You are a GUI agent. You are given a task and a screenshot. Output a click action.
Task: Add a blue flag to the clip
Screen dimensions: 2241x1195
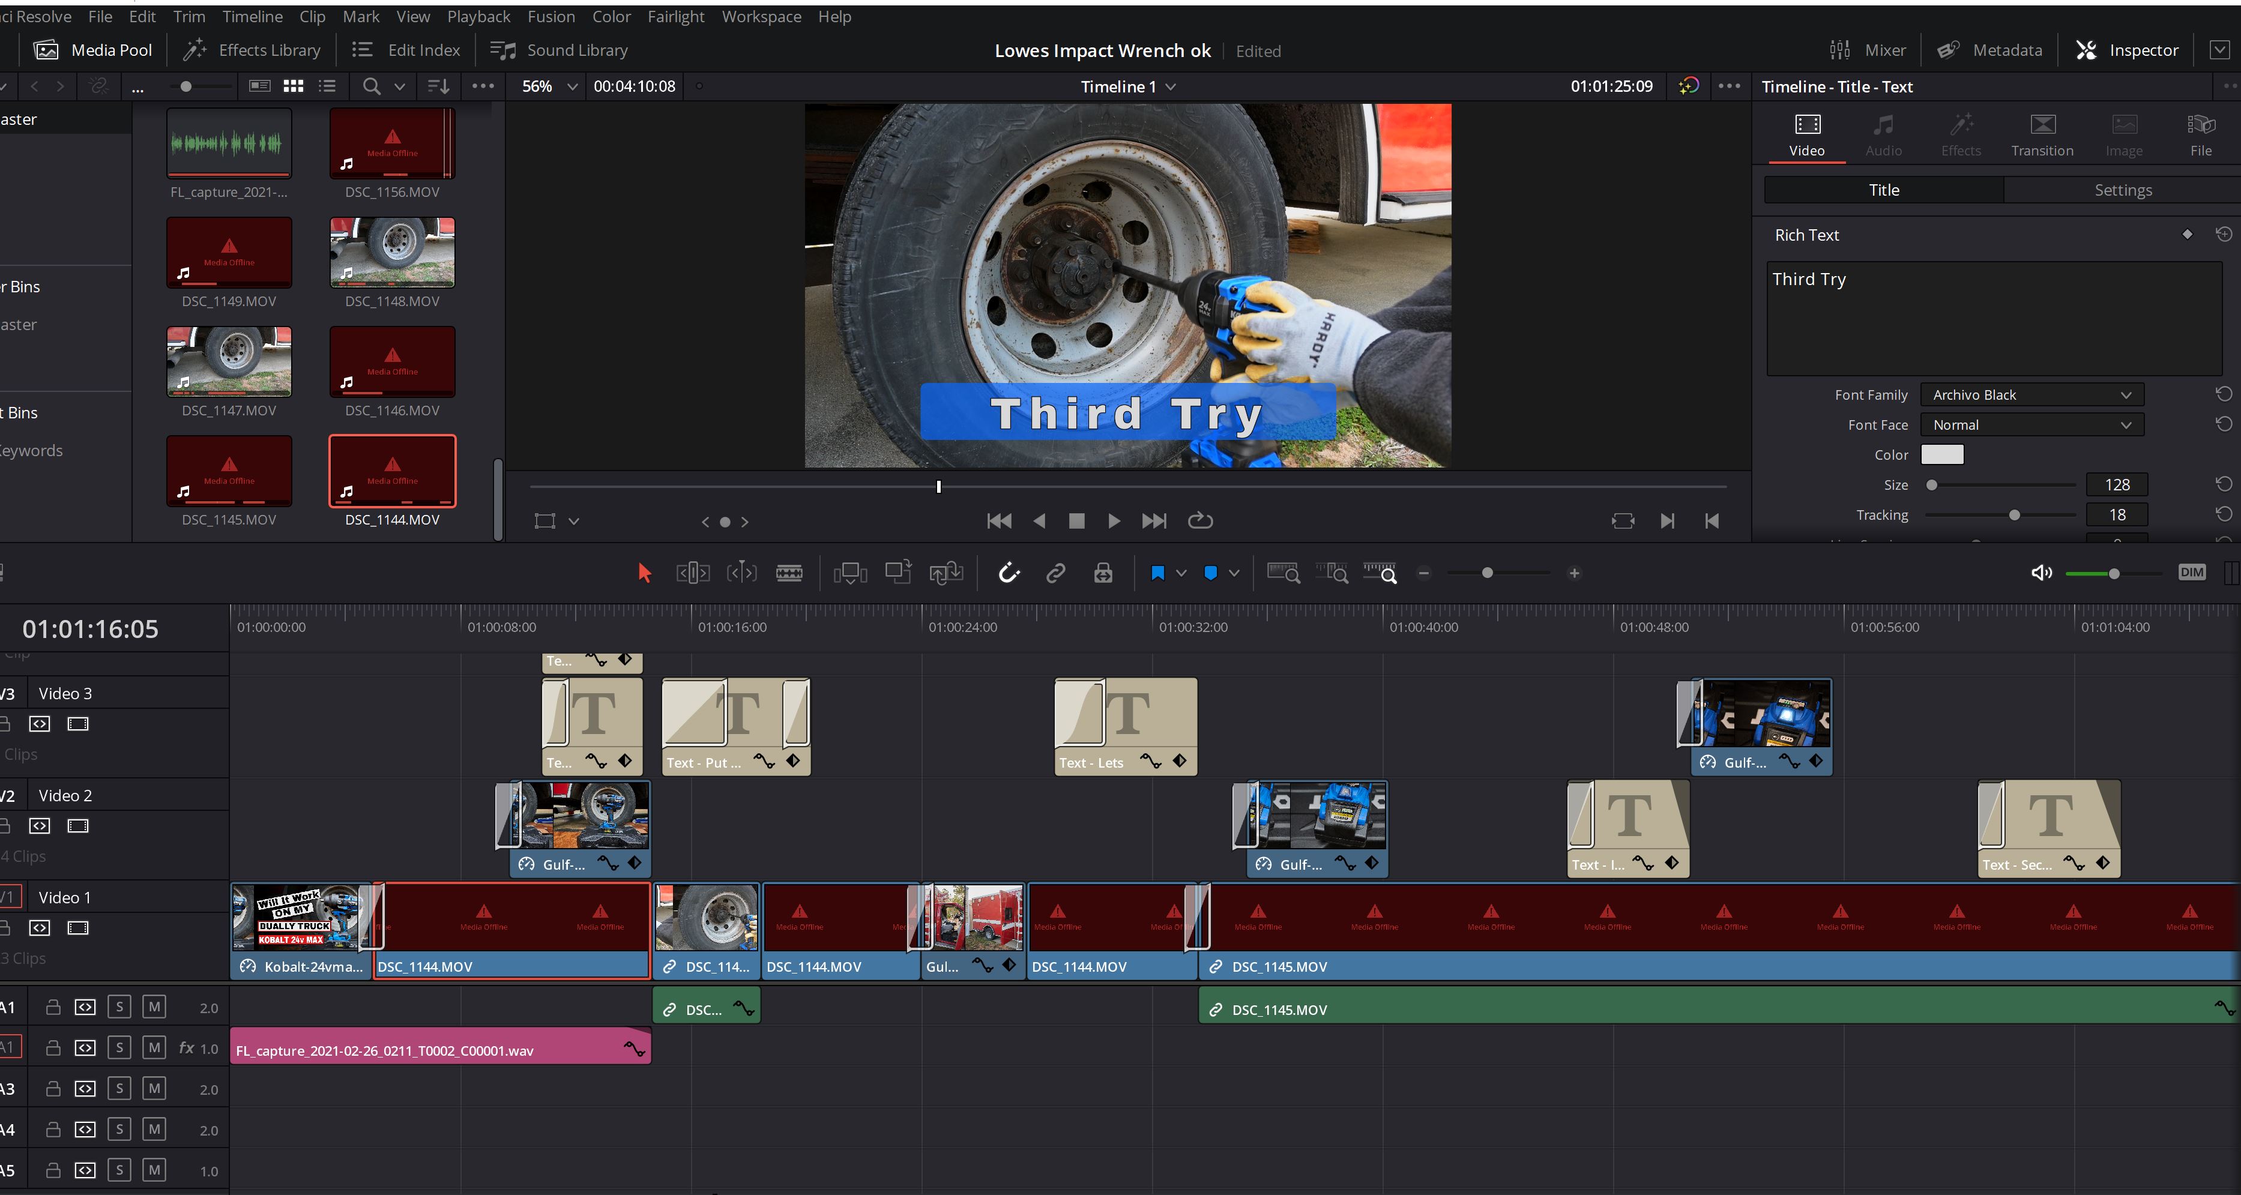click(1157, 573)
